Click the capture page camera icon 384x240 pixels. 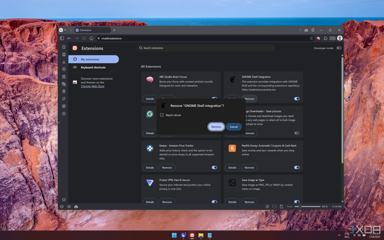click(267, 206)
